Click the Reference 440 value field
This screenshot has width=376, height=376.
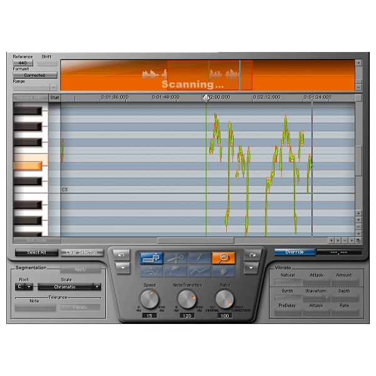(x=23, y=63)
